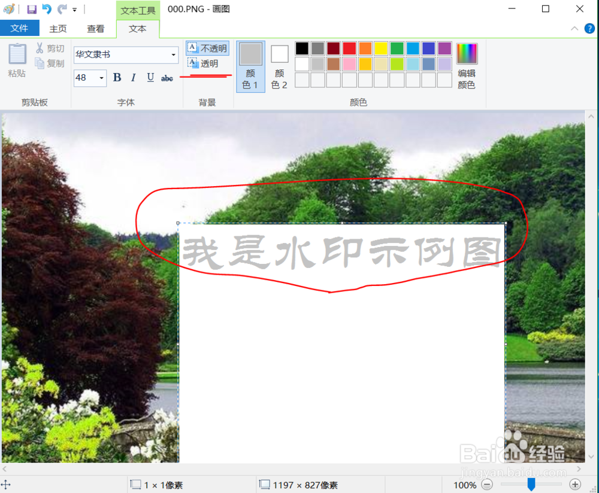This screenshot has width=599, height=493.
Task: Open the 文件 (File) menu
Action: 19,28
